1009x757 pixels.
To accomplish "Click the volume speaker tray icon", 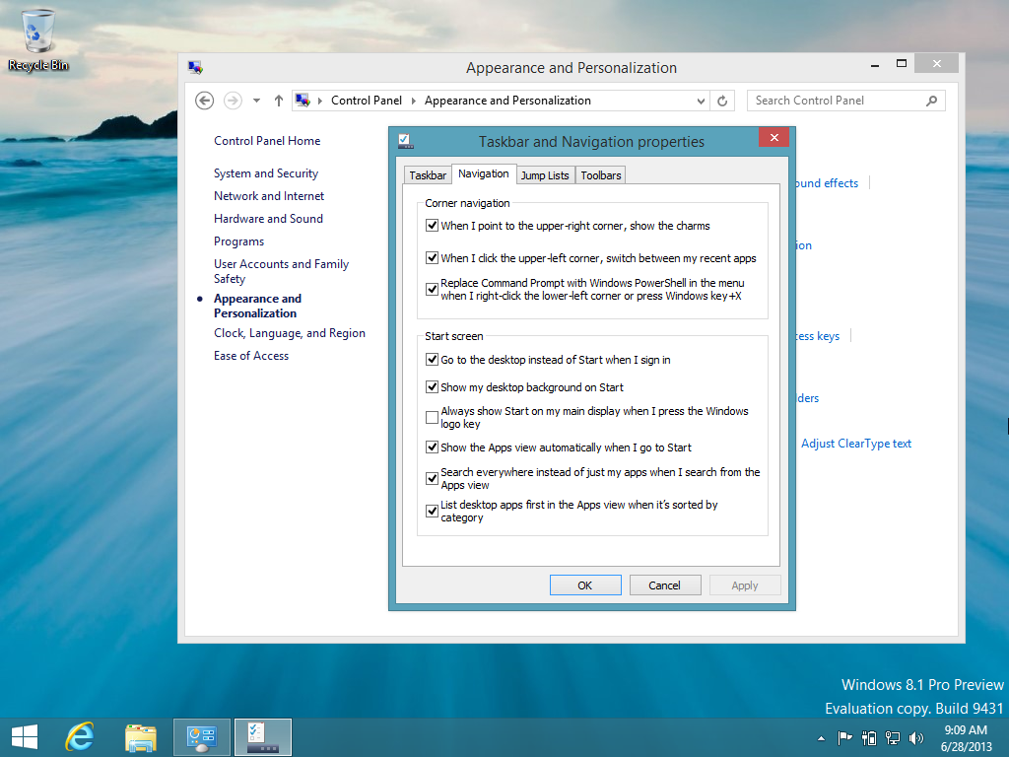I will (x=916, y=737).
